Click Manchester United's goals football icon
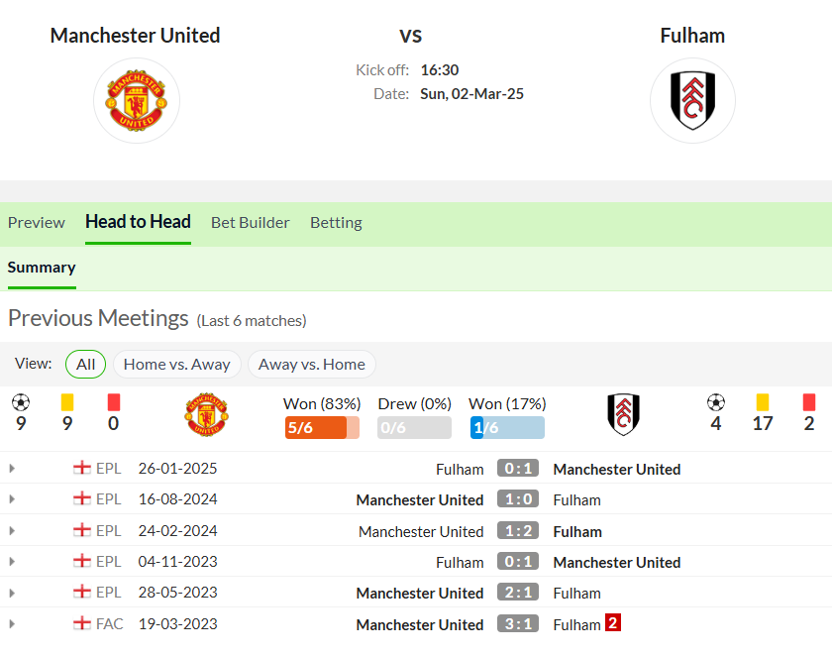The image size is (832, 656). click(21, 403)
